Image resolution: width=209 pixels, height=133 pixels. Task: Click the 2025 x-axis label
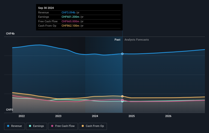(x=132, y=116)
